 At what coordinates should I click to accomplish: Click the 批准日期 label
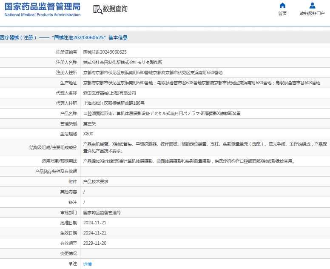(68, 223)
